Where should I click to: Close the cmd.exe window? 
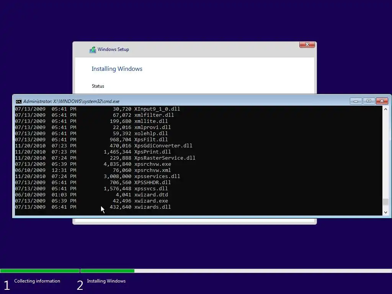coord(382,101)
